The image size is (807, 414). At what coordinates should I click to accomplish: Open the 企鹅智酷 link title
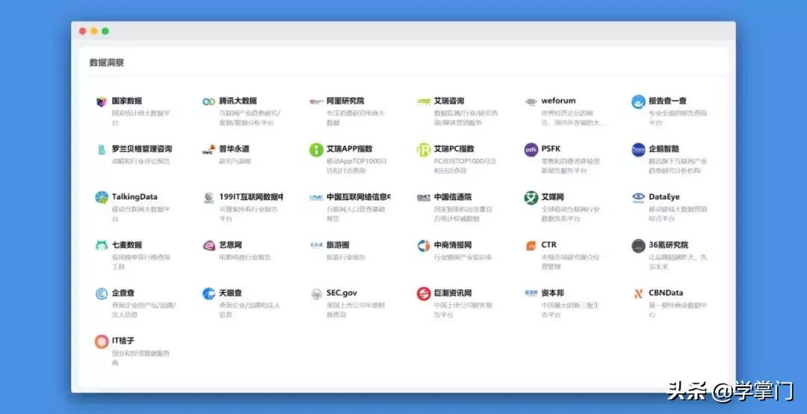(664, 149)
